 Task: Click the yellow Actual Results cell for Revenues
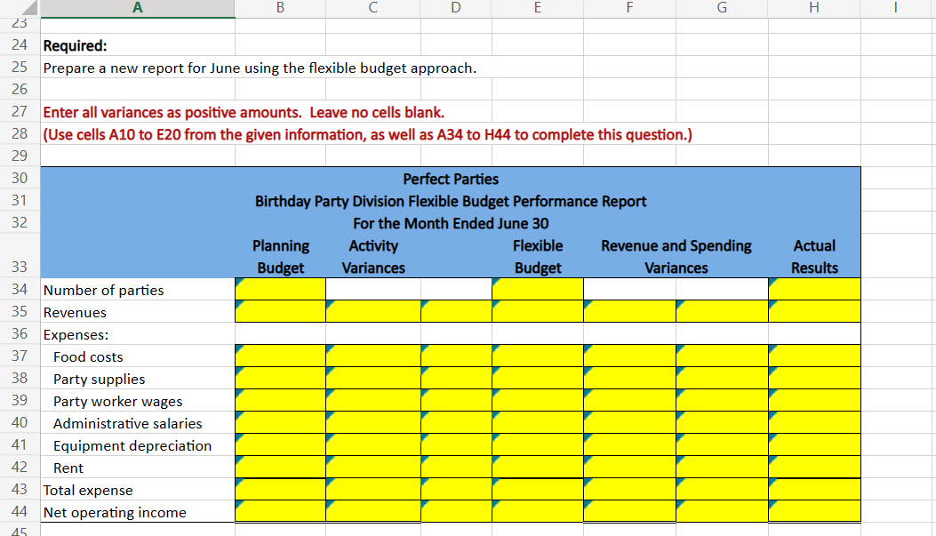813,312
